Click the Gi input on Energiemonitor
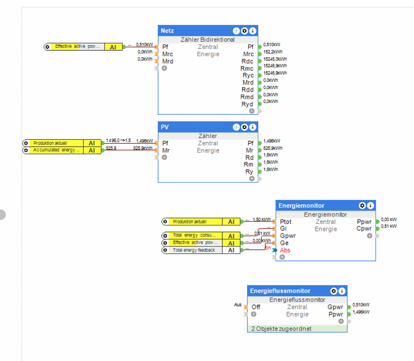Viewport: 414px width, 361px height. click(283, 229)
